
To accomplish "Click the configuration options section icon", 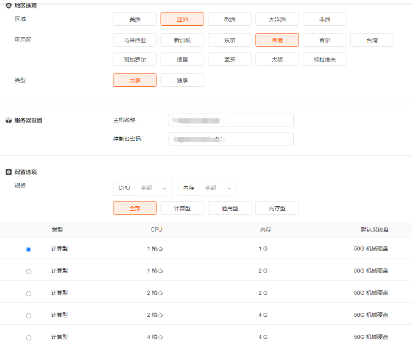I will 8,172.
